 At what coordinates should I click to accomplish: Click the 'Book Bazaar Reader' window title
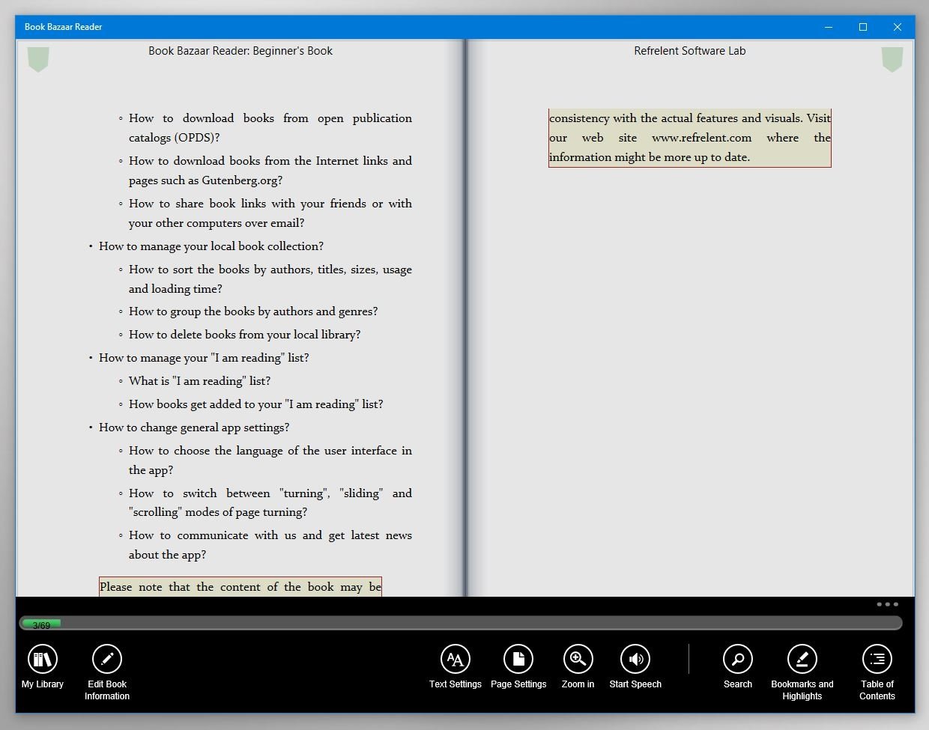[x=63, y=27]
